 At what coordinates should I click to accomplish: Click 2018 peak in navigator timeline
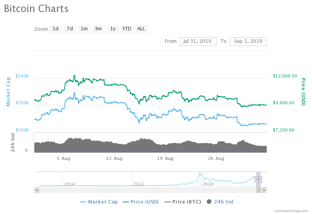coord(200,174)
